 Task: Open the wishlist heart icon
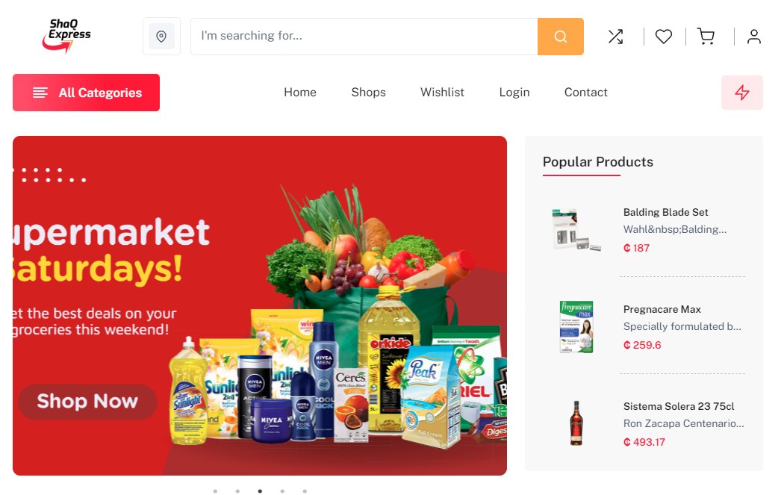click(x=664, y=37)
